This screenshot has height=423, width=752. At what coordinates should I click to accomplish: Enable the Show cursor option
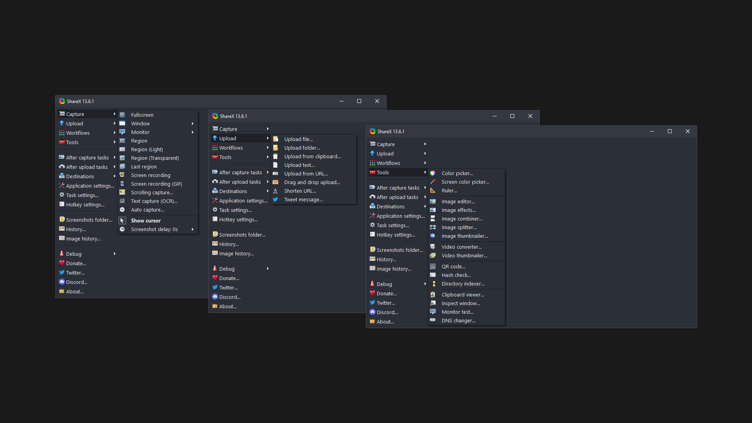click(145, 221)
